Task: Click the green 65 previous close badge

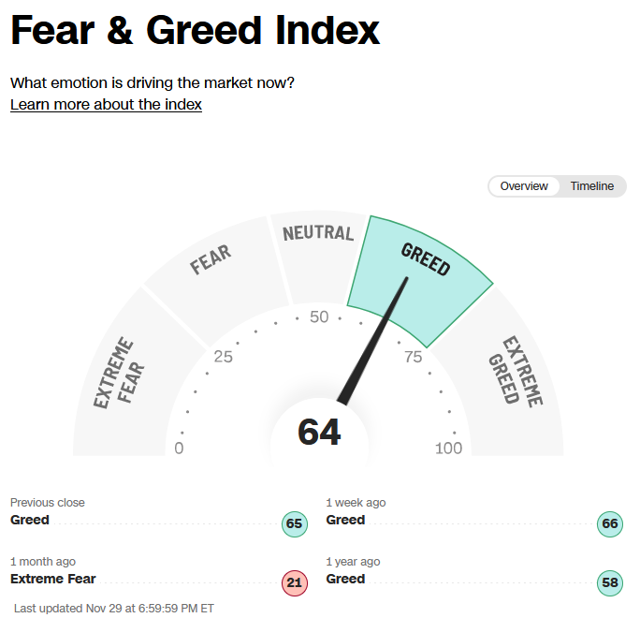Action: click(x=295, y=523)
